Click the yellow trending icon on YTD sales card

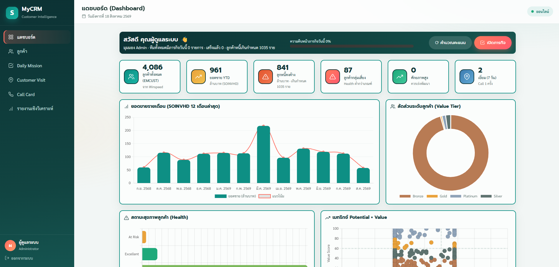[x=198, y=77]
